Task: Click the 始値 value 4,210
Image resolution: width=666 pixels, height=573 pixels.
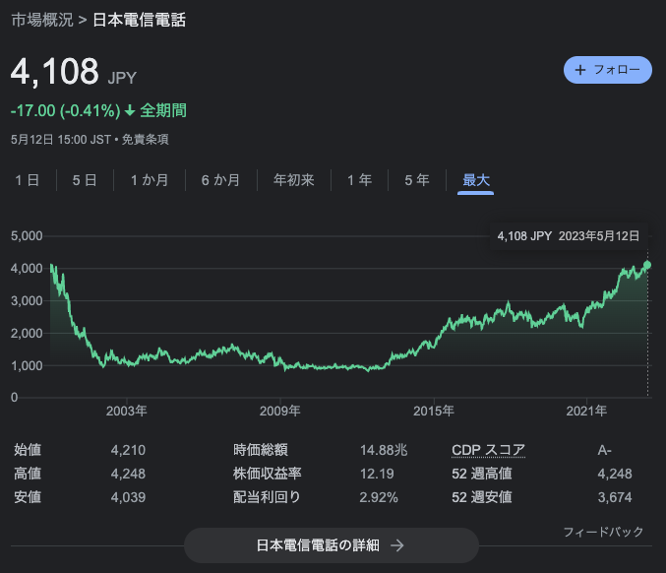Action: (128, 450)
